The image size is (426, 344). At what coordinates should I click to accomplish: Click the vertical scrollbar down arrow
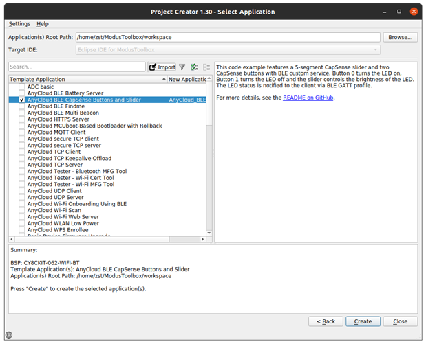click(209, 233)
